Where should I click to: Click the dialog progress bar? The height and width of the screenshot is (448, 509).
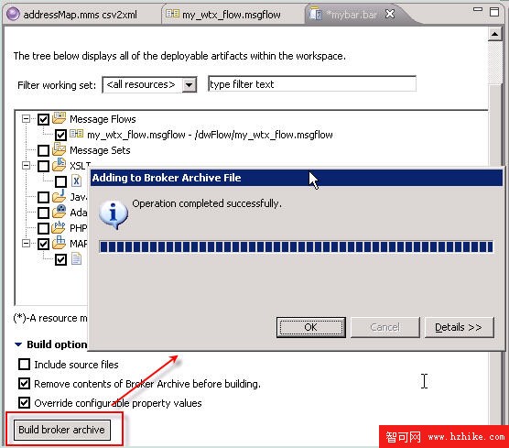click(x=296, y=246)
